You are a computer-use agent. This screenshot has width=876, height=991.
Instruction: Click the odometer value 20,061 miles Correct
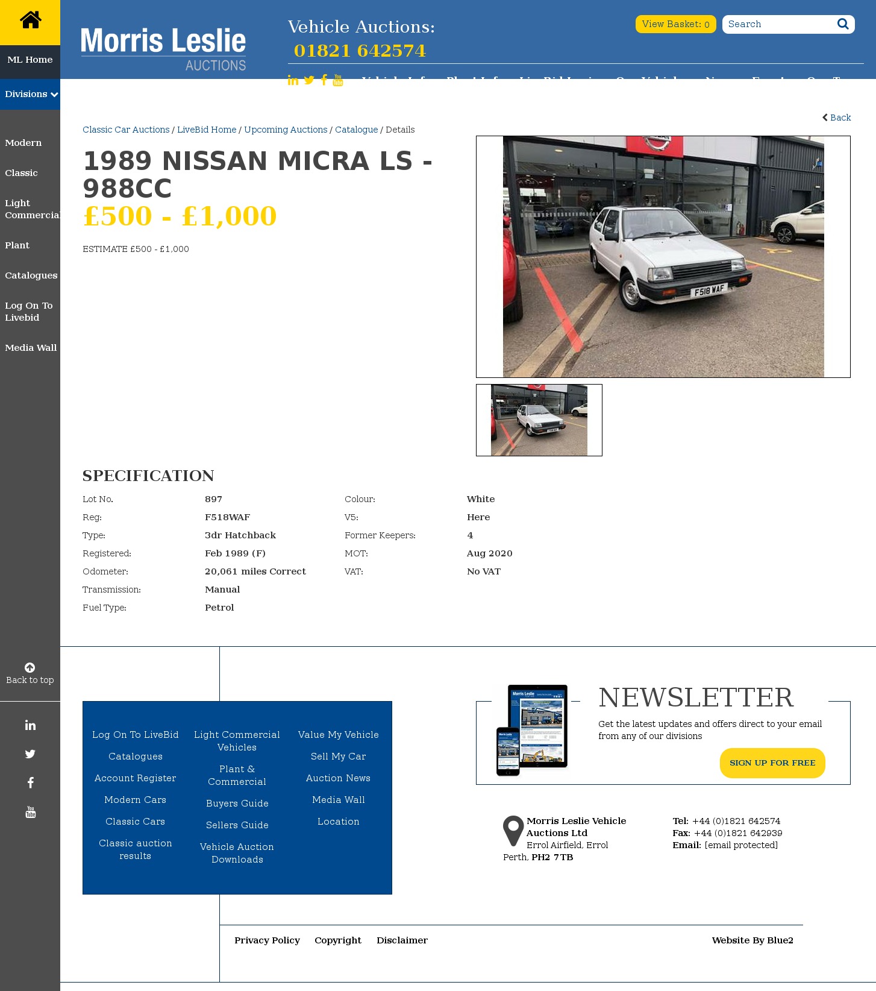(255, 571)
